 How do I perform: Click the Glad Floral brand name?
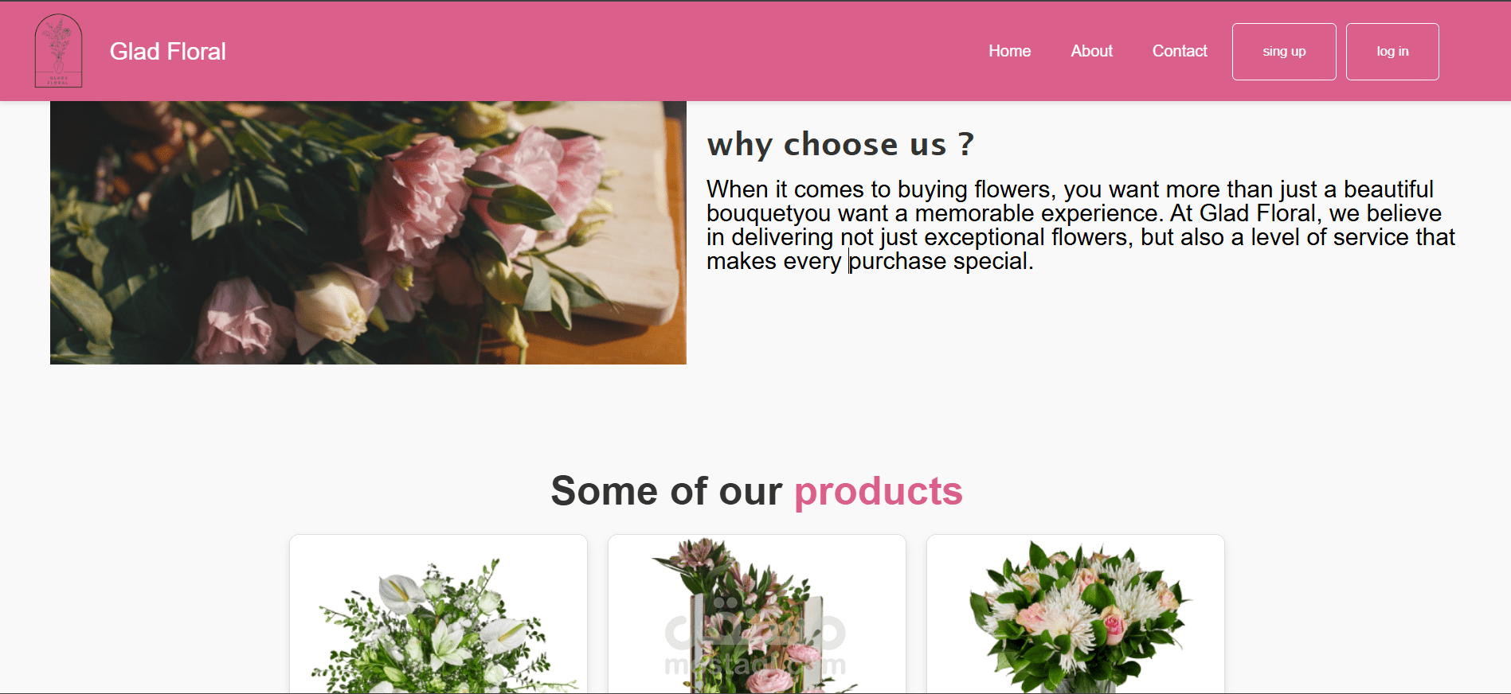point(168,52)
